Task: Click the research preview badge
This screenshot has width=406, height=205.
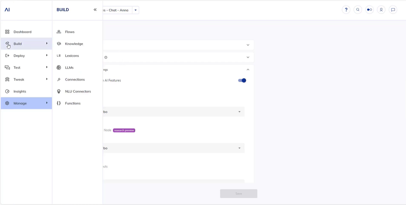Action: (x=124, y=130)
